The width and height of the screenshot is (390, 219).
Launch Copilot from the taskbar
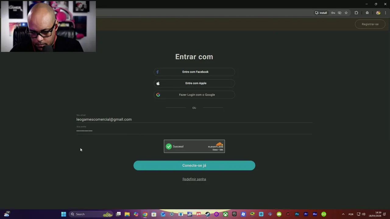(x=136, y=214)
